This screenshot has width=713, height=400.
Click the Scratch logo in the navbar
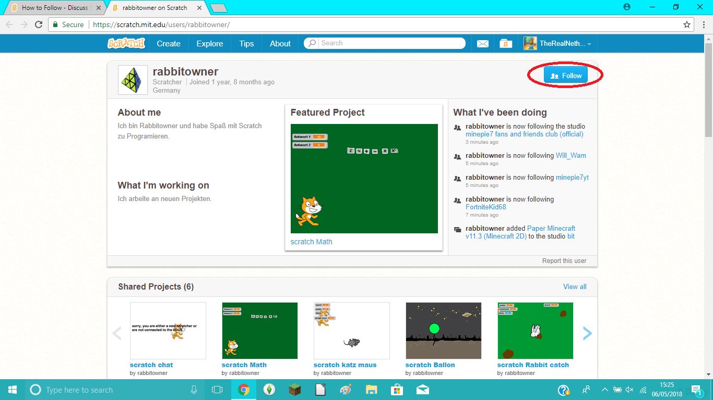pyautogui.click(x=127, y=43)
